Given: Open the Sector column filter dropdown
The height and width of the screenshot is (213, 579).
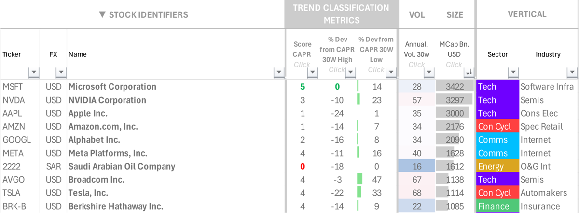Looking at the screenshot, I should (513, 73).
